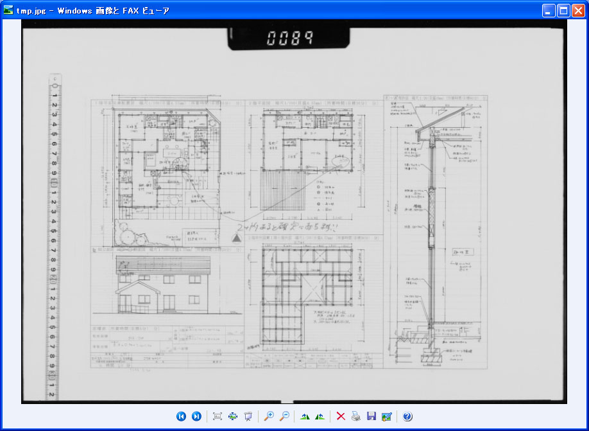Print the image using the printer icon
This screenshot has width=589, height=431.
[x=355, y=416]
